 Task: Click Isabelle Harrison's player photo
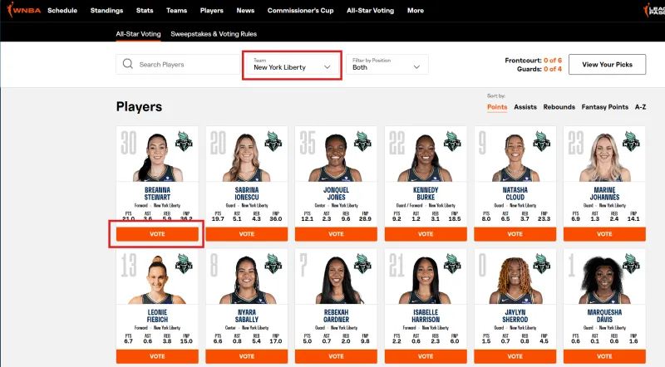(426, 280)
